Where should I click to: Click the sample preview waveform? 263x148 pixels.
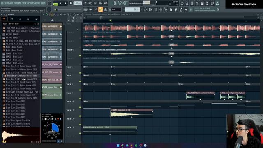coord(21,135)
